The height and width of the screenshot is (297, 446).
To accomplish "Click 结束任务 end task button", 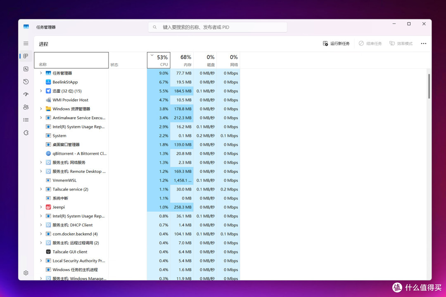I will click(370, 43).
